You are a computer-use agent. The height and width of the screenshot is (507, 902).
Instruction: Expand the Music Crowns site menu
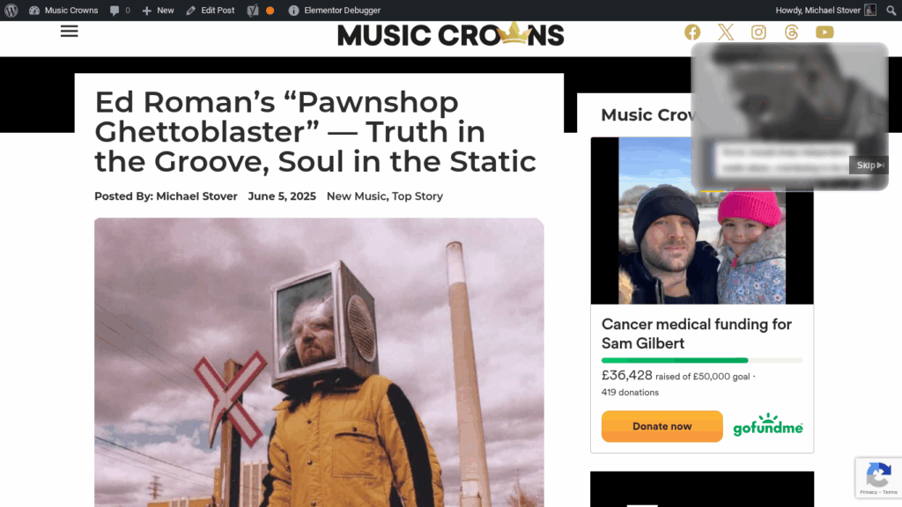pyautogui.click(x=63, y=11)
